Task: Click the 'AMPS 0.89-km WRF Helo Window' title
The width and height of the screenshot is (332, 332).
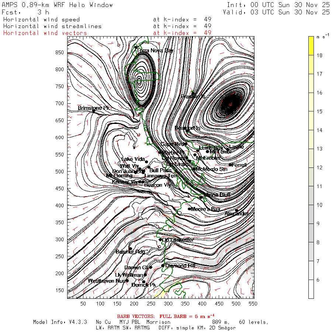Action: click(x=58, y=5)
